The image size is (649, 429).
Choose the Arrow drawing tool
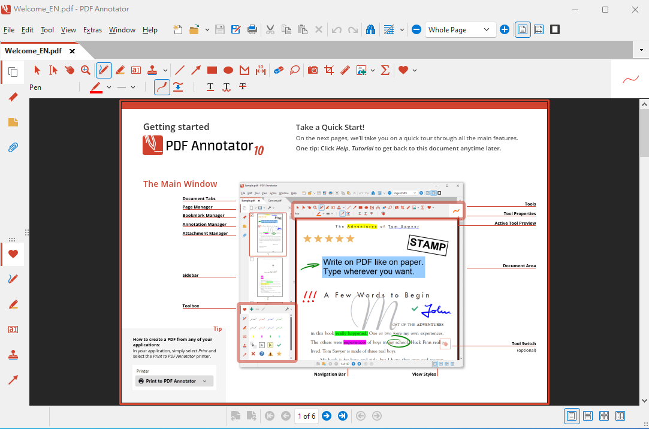[196, 70]
